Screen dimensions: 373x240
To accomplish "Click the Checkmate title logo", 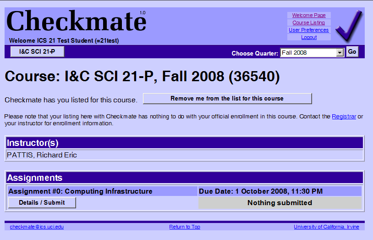I will 75,22.
